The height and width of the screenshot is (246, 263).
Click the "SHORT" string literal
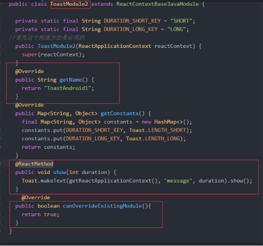point(181,21)
